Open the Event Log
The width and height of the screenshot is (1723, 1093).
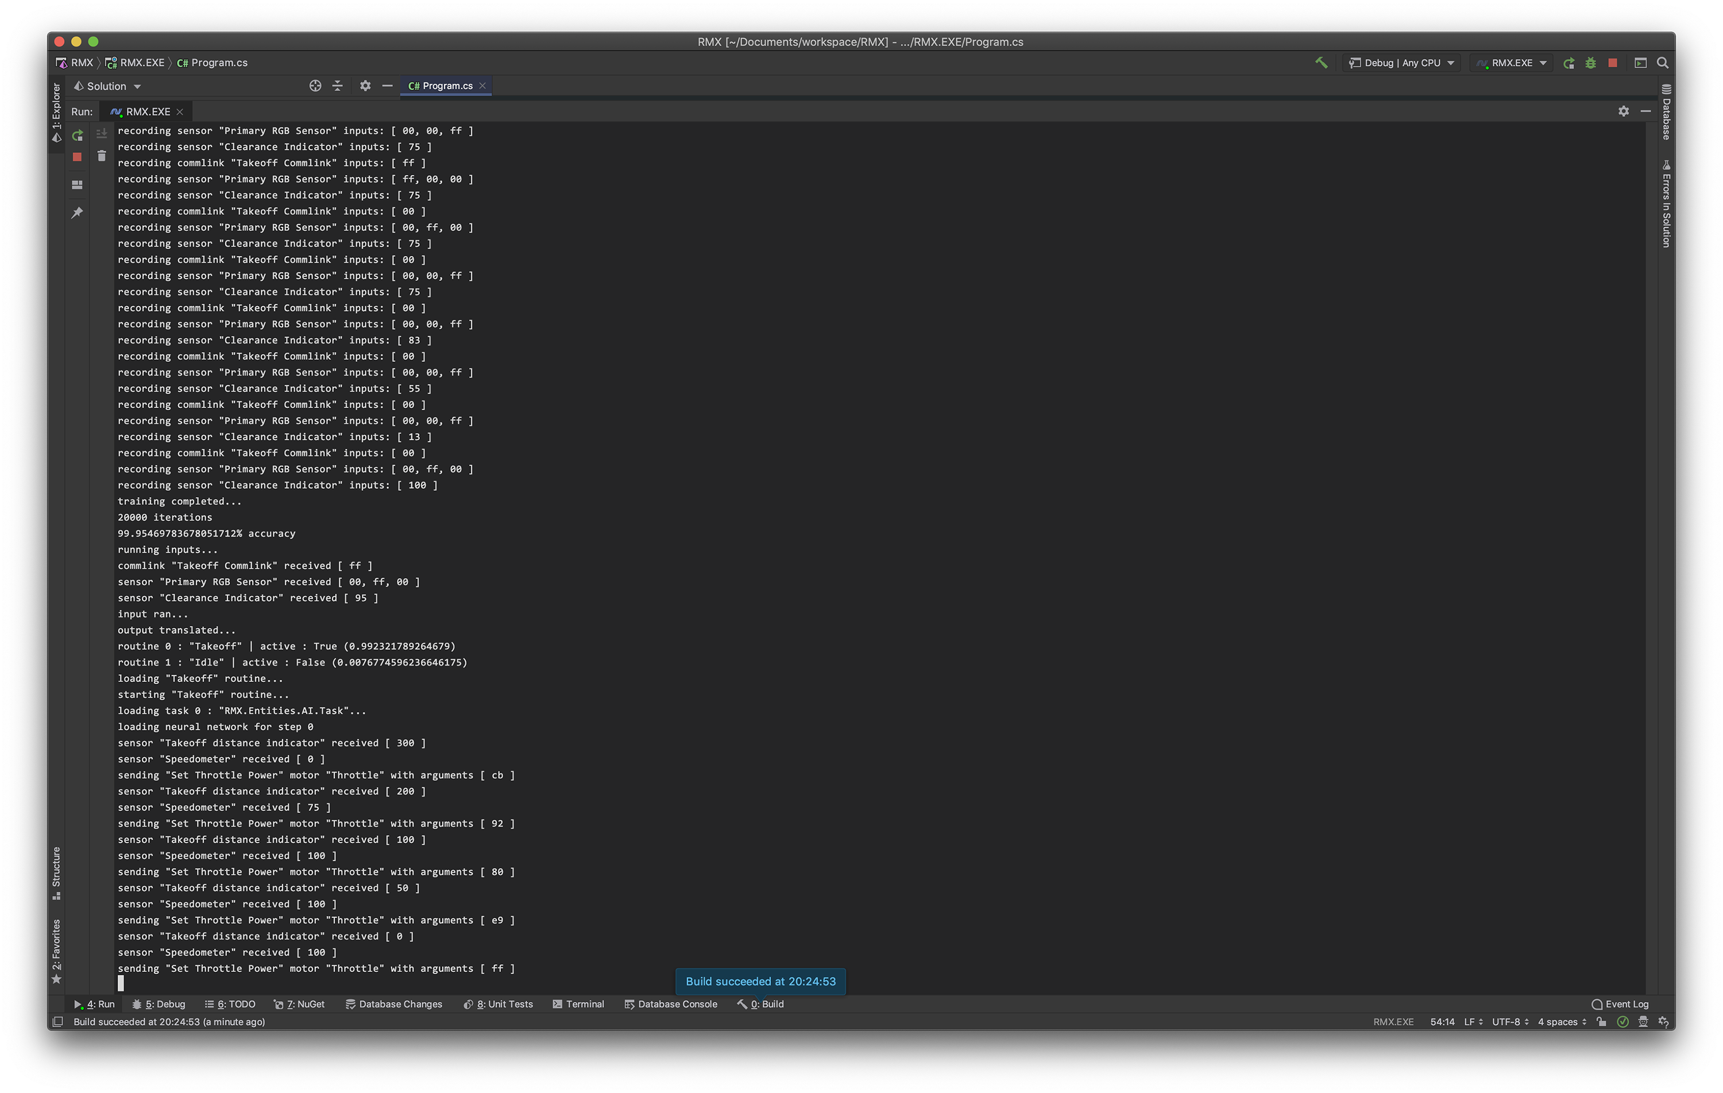coord(1620,1004)
